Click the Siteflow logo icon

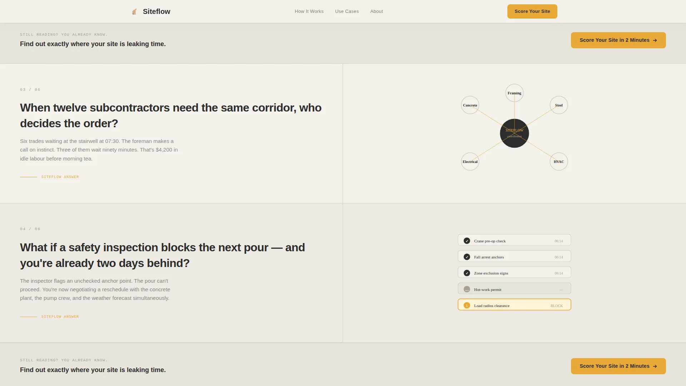pyautogui.click(x=134, y=11)
